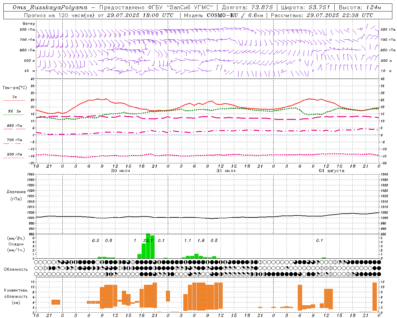The height and width of the screenshot is (318, 397).
Task: Click the '(гПа)' unit under Давление
Action: point(16,199)
